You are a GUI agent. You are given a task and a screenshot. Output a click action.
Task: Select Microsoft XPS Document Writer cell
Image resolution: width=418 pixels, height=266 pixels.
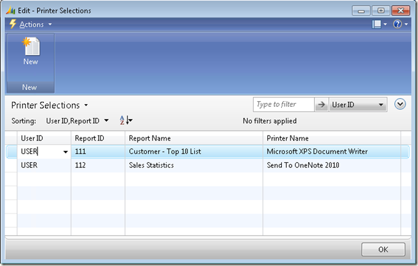tap(317, 152)
